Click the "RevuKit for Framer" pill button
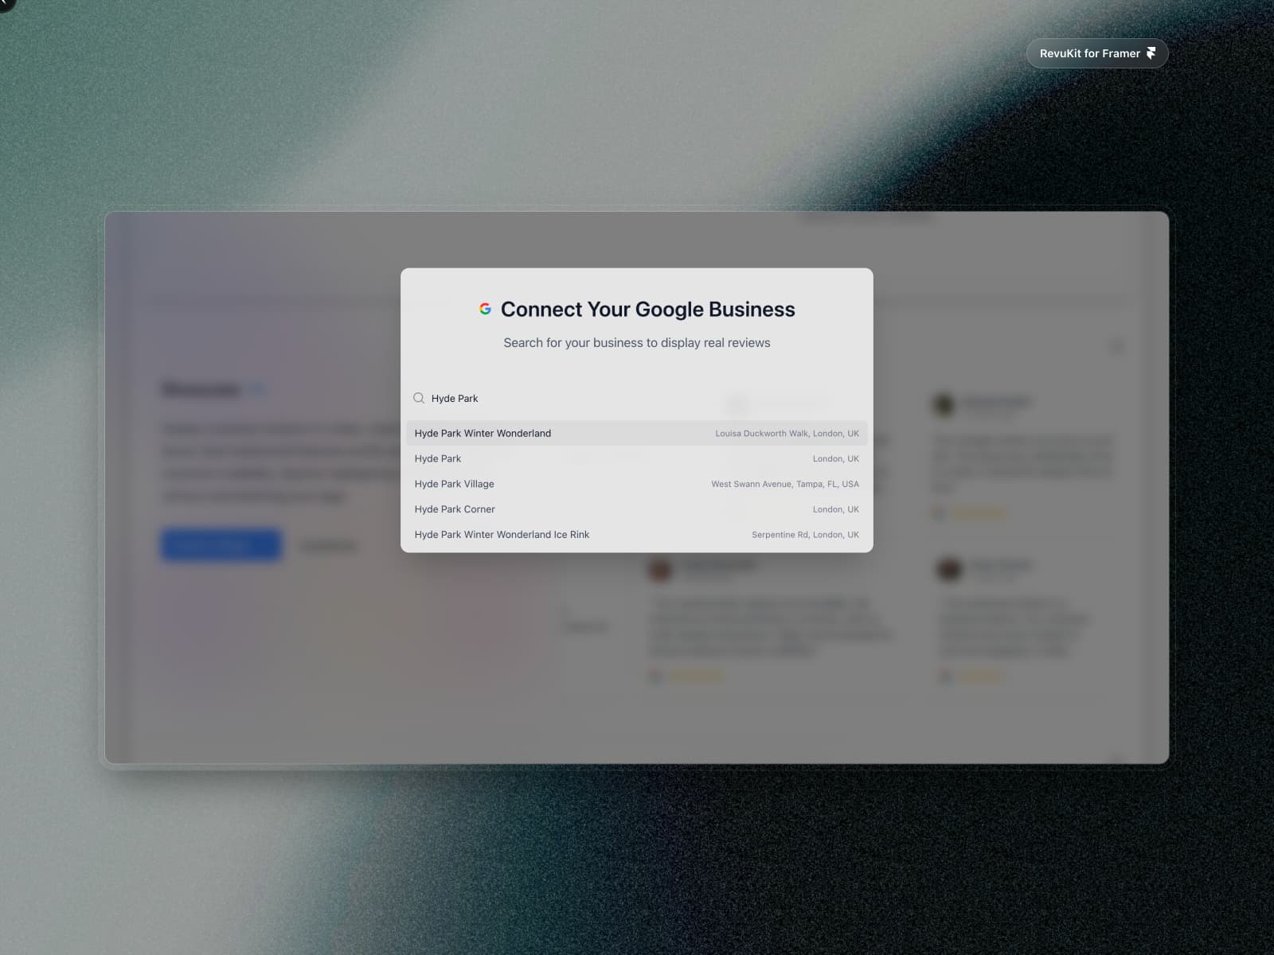This screenshot has height=955, width=1274. [1097, 53]
